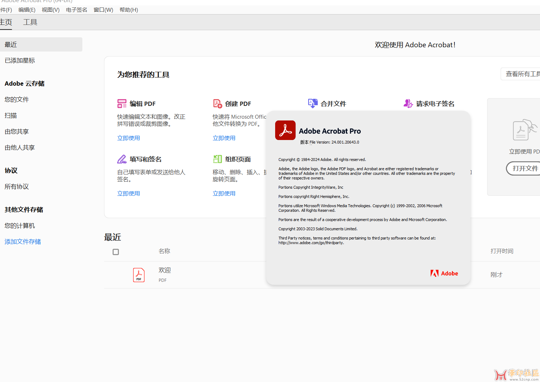Open the 编辑(E) menu

(27, 10)
